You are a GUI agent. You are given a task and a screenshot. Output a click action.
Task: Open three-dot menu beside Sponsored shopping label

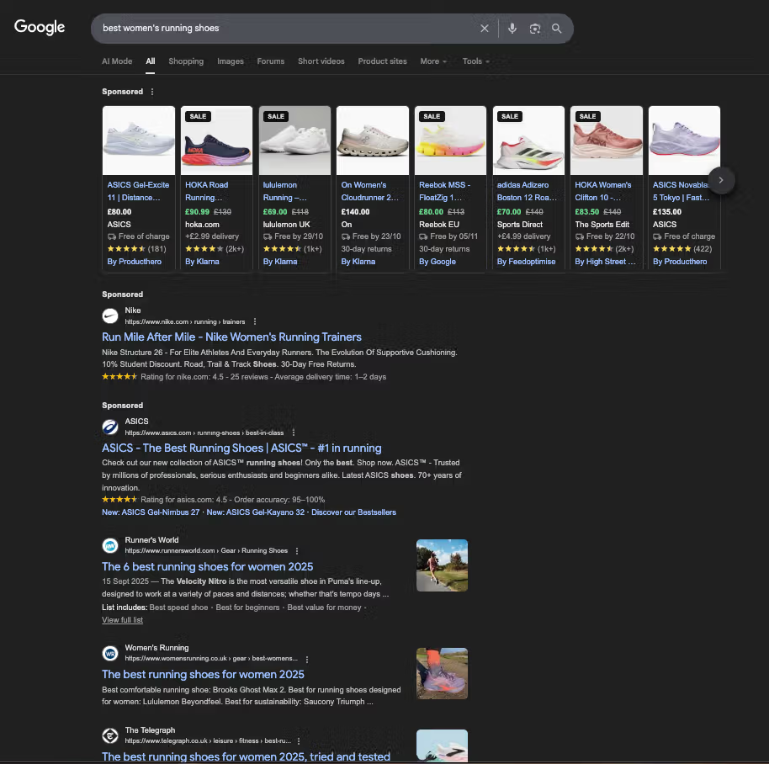[152, 92]
